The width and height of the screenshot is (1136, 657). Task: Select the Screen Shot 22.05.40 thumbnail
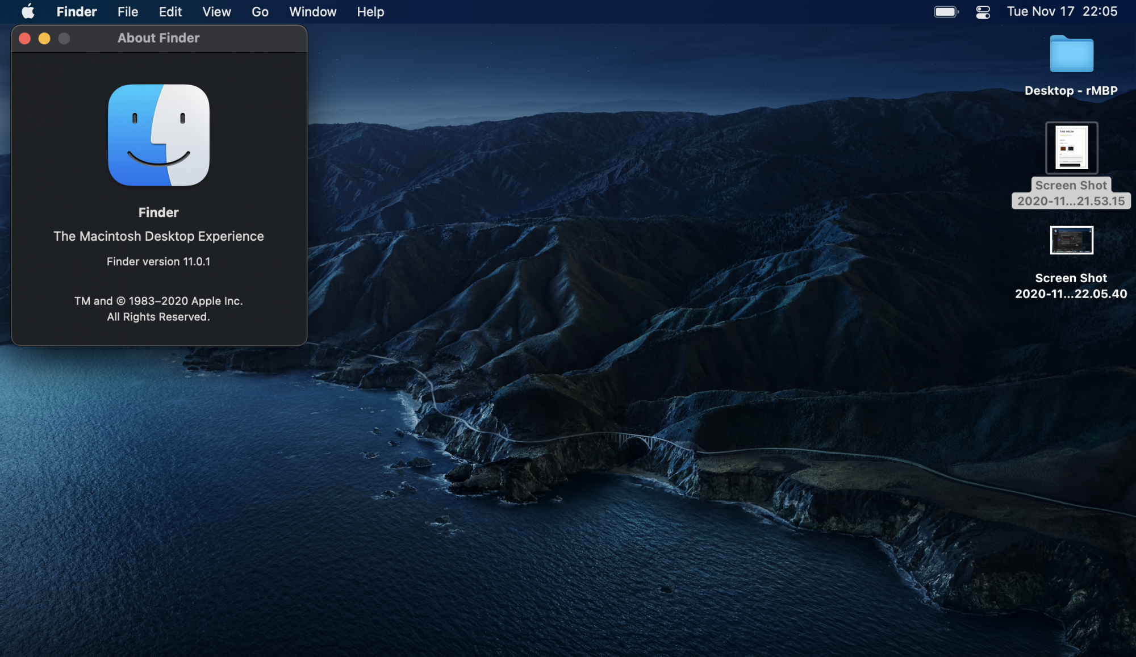[1072, 240]
